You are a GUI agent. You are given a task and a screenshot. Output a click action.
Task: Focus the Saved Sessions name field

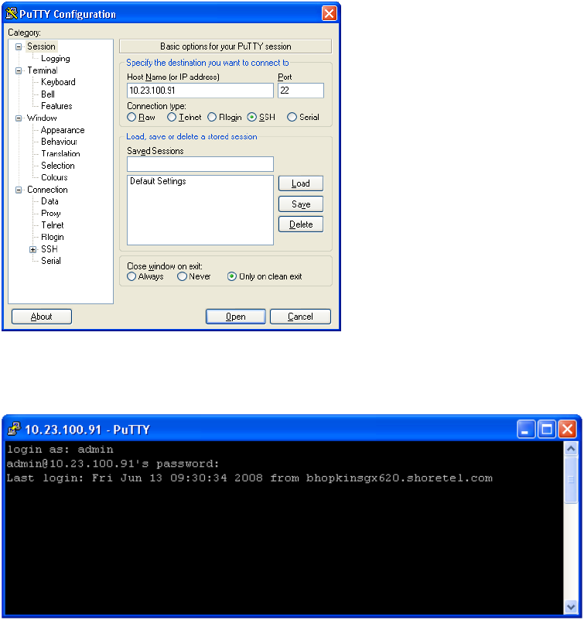(200, 164)
